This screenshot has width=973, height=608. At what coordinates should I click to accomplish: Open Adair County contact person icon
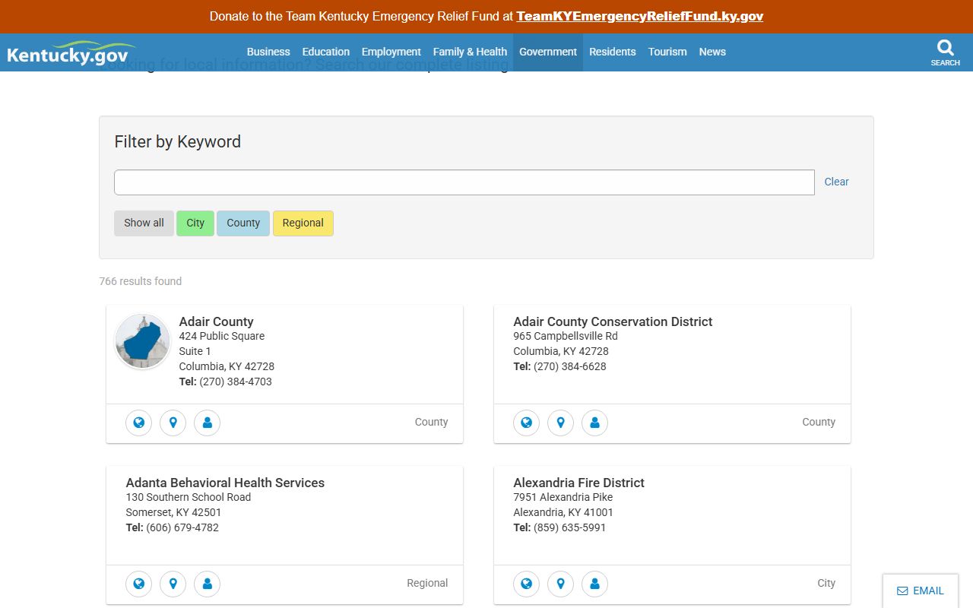pyautogui.click(x=207, y=423)
